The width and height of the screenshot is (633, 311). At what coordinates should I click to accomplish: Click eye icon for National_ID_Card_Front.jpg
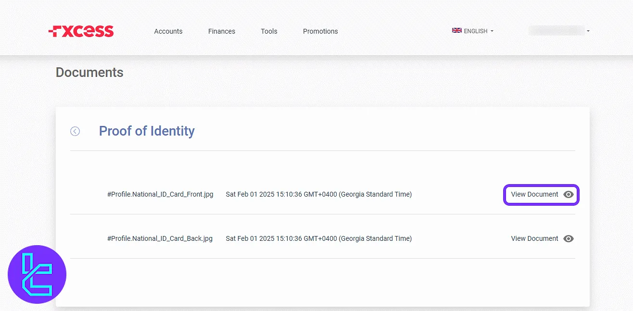point(569,195)
